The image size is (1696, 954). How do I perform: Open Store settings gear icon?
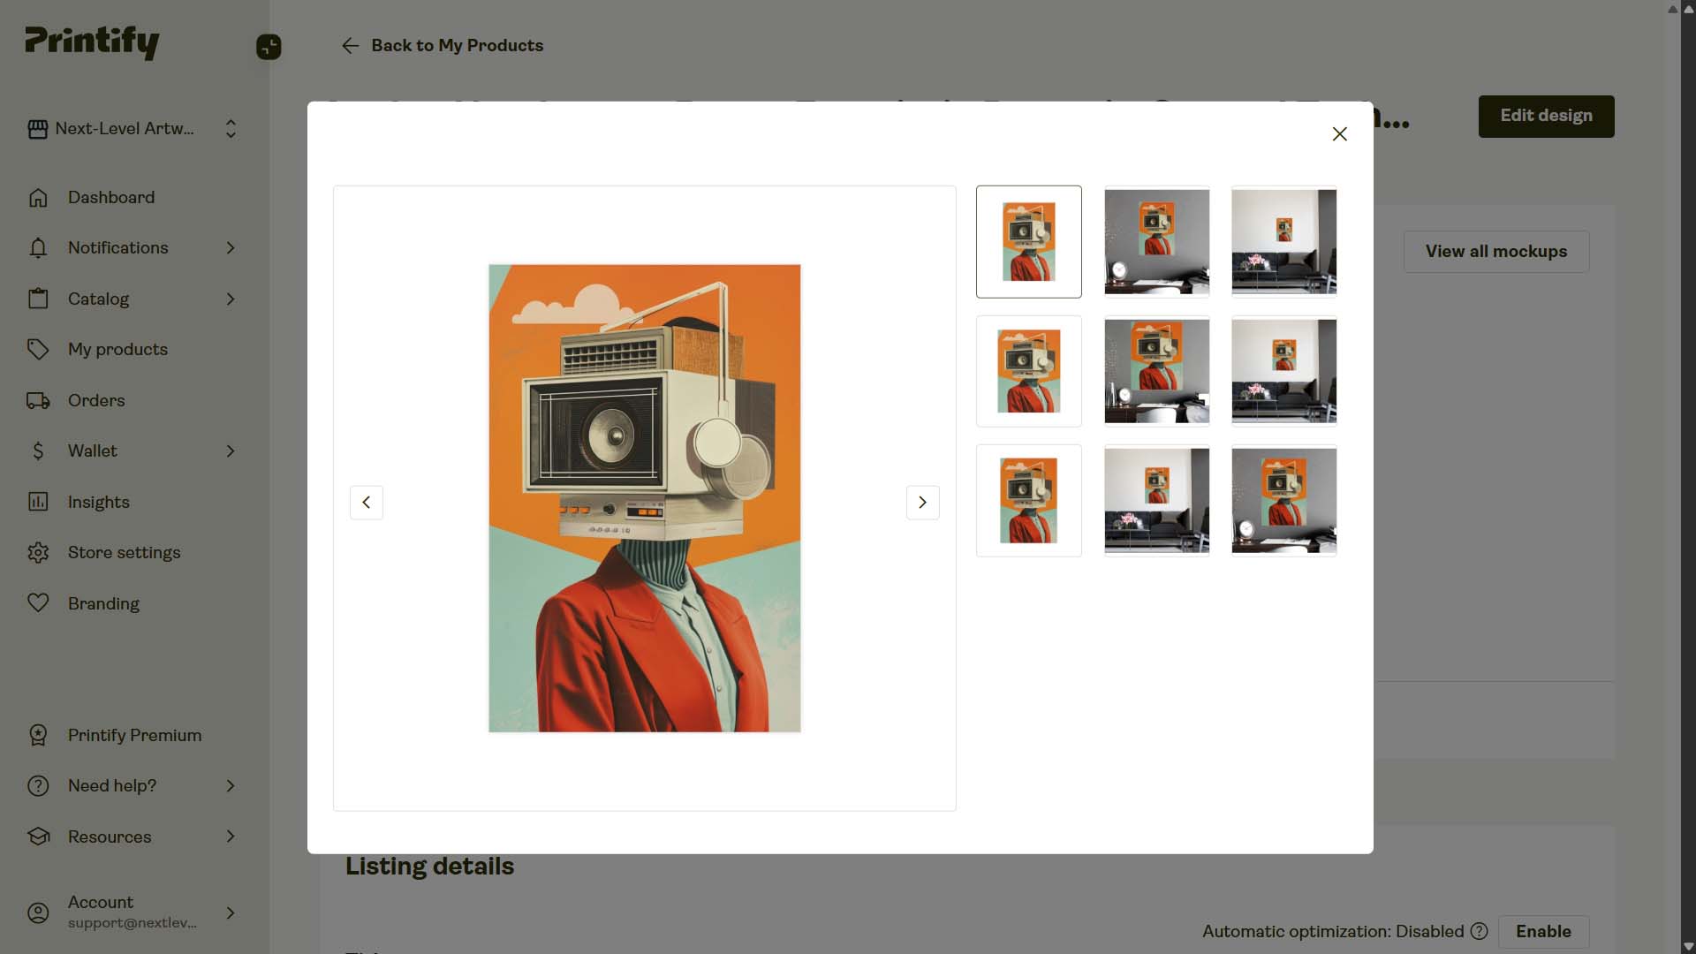coord(38,552)
